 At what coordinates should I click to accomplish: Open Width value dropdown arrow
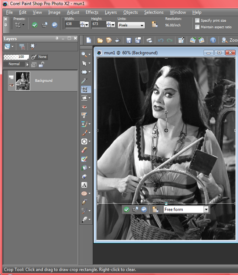point(86,25)
